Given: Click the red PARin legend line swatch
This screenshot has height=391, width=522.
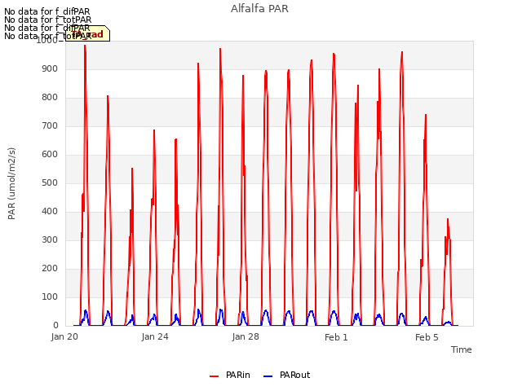Looking at the screenshot, I should [214, 376].
